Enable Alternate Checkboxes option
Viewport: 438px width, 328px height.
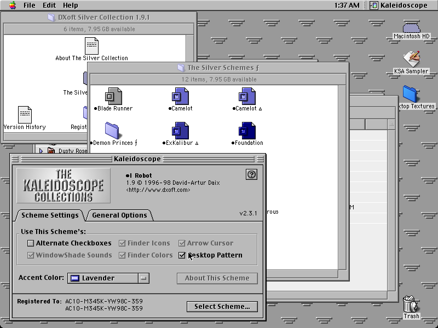coord(31,243)
